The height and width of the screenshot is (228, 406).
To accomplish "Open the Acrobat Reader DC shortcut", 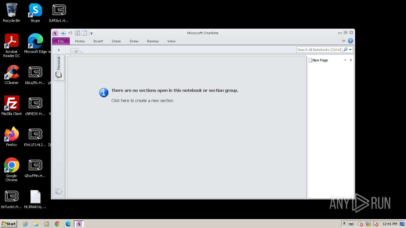I will 11,46.
